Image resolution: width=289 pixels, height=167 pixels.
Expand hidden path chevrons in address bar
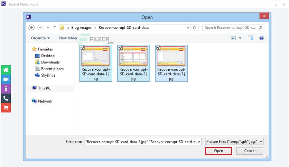pyautogui.click(x=68, y=28)
